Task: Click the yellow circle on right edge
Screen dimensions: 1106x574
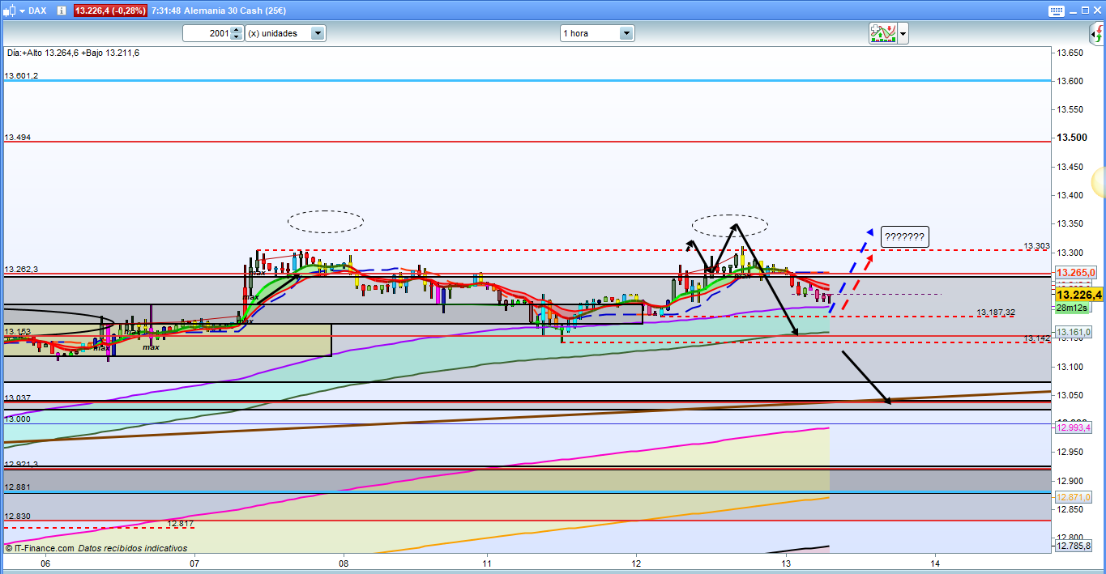Action: click(1100, 181)
